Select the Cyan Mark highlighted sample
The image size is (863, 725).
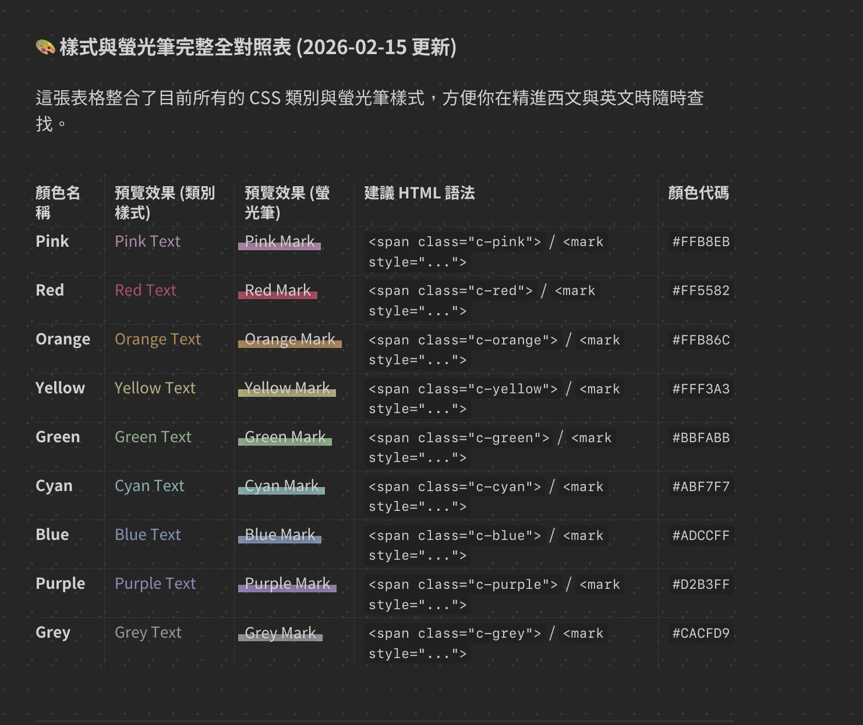tap(282, 486)
